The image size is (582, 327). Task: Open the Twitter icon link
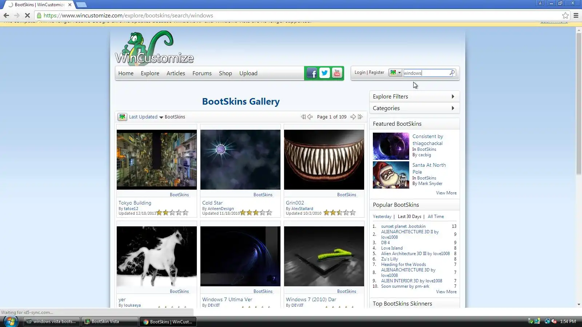(x=324, y=73)
